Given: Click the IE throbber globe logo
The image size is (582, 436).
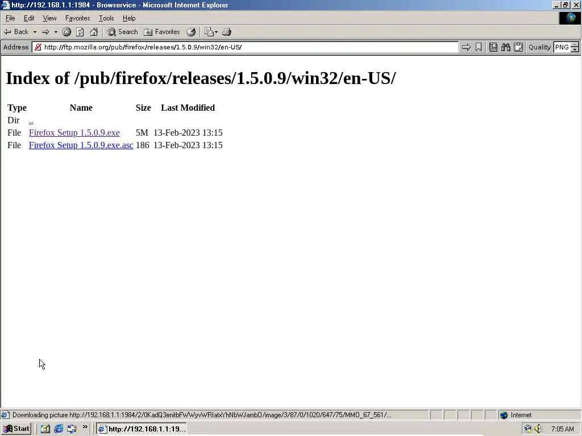Looking at the screenshot, I should (569, 18).
